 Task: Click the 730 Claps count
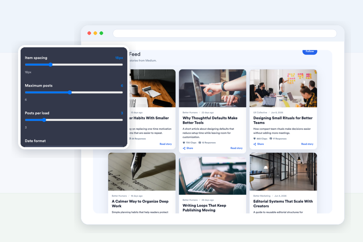(x=191, y=143)
